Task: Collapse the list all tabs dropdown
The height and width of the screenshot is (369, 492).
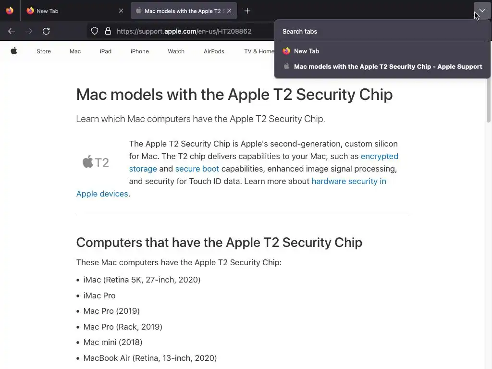Action: click(482, 11)
